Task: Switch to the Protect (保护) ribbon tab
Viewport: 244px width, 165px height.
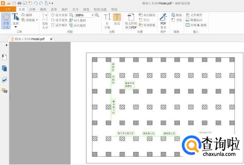Action: pos(65,9)
